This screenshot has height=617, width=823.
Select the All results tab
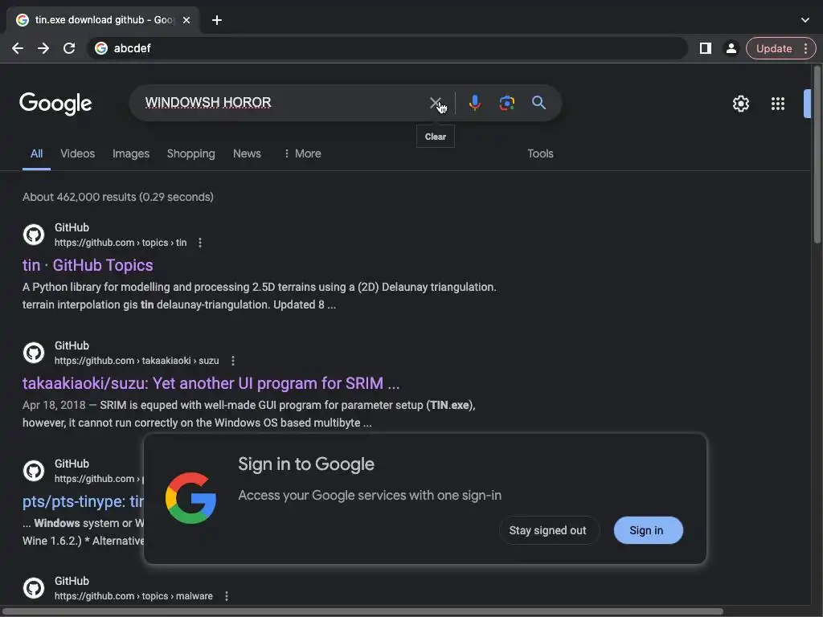click(x=36, y=153)
